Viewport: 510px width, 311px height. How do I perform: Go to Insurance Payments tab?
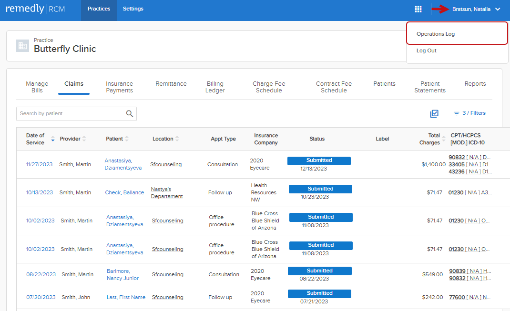pyautogui.click(x=119, y=87)
